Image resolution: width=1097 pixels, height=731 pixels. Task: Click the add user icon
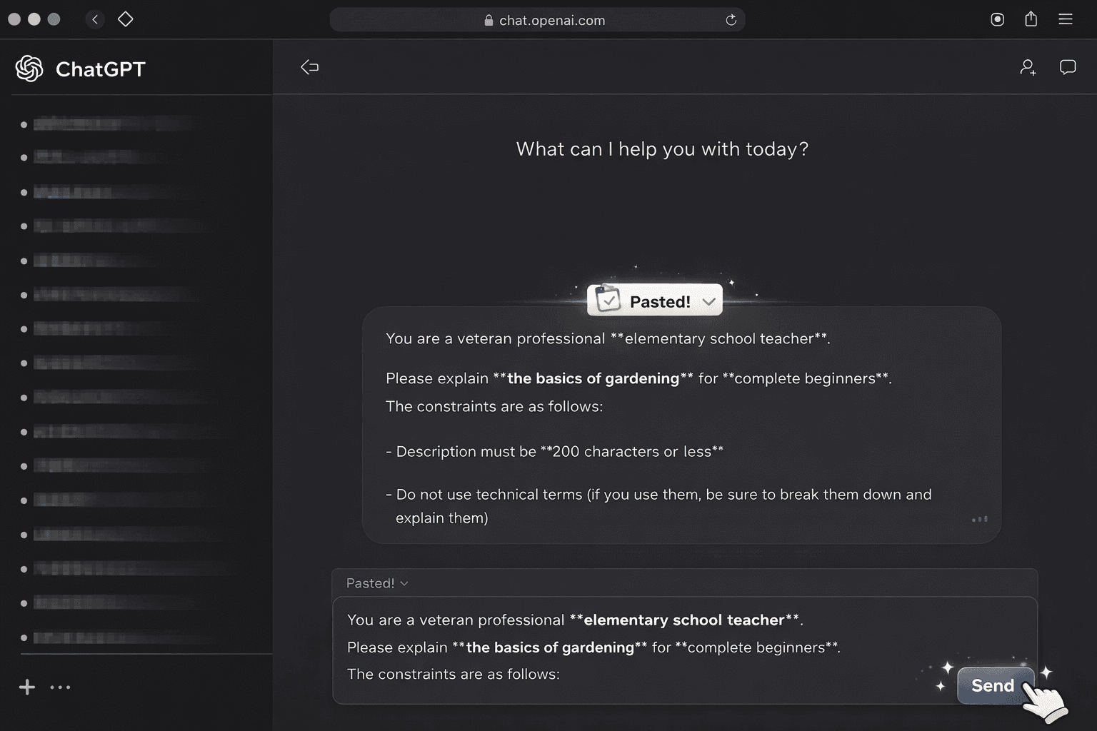click(1028, 68)
